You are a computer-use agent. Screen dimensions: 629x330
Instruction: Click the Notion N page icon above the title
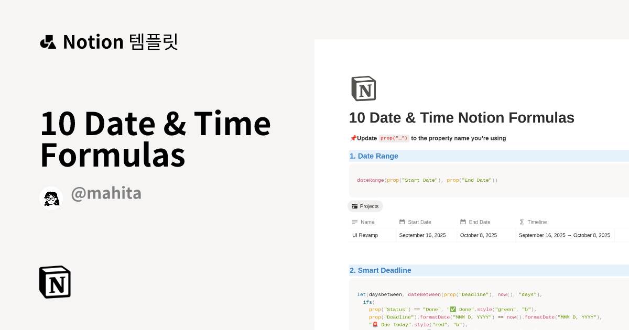click(x=364, y=89)
